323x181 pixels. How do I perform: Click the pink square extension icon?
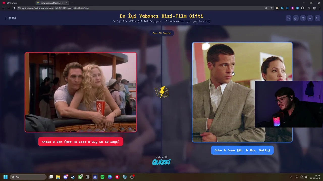point(292,8)
